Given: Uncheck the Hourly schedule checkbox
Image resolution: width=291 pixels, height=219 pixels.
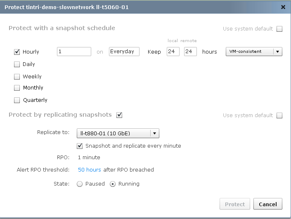Looking at the screenshot, I should (17, 52).
